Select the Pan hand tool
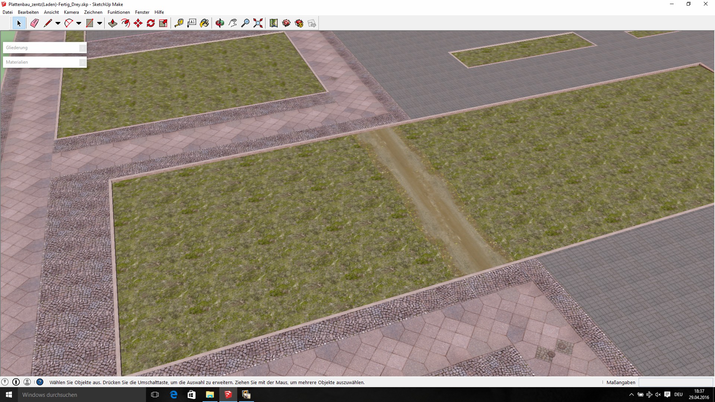This screenshot has height=402, width=715. tap(233, 23)
